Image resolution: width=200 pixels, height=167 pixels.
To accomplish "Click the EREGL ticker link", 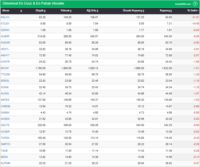I will 5,81.
